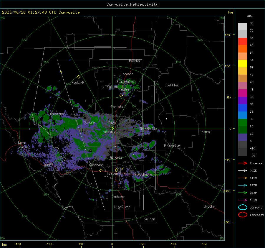Click the red 65 dBZ color swatch
This screenshot has width=265, height=248.
pyautogui.click(x=243, y=42)
